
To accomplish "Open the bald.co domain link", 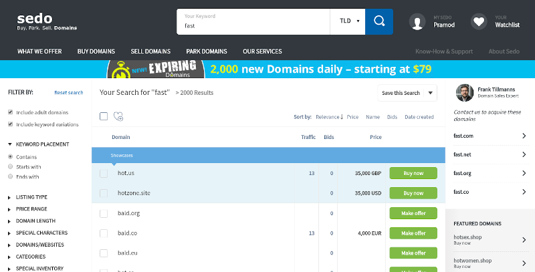I will (x=127, y=233).
